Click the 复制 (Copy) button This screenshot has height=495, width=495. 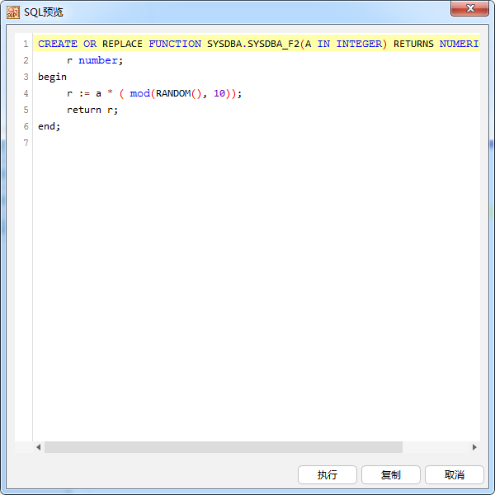[391, 474]
